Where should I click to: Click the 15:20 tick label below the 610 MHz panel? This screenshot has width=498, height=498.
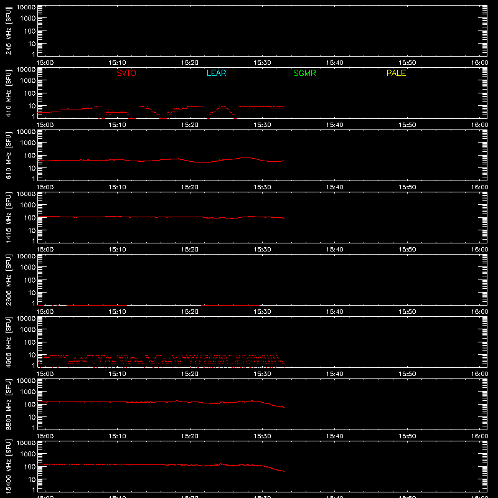coord(190,187)
